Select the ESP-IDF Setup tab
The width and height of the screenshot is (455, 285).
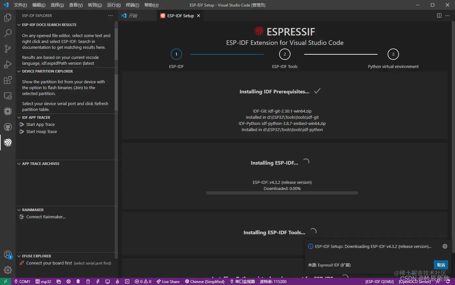click(180, 16)
